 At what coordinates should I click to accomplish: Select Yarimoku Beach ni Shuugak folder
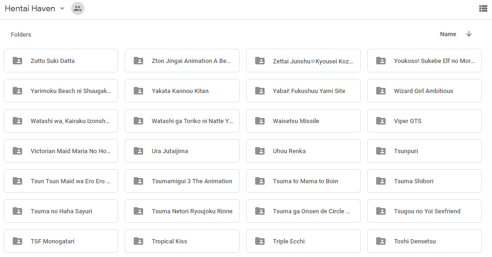point(61,91)
